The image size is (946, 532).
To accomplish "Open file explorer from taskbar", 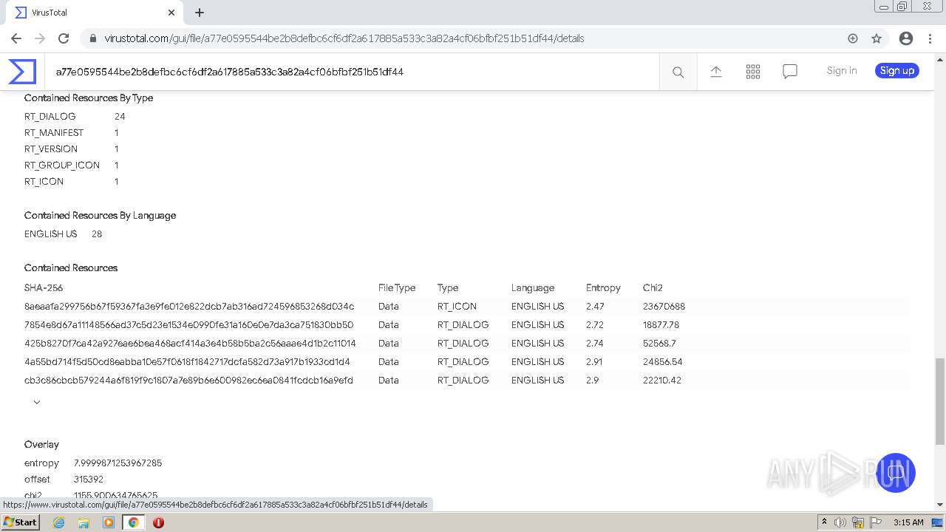I will (x=84, y=522).
